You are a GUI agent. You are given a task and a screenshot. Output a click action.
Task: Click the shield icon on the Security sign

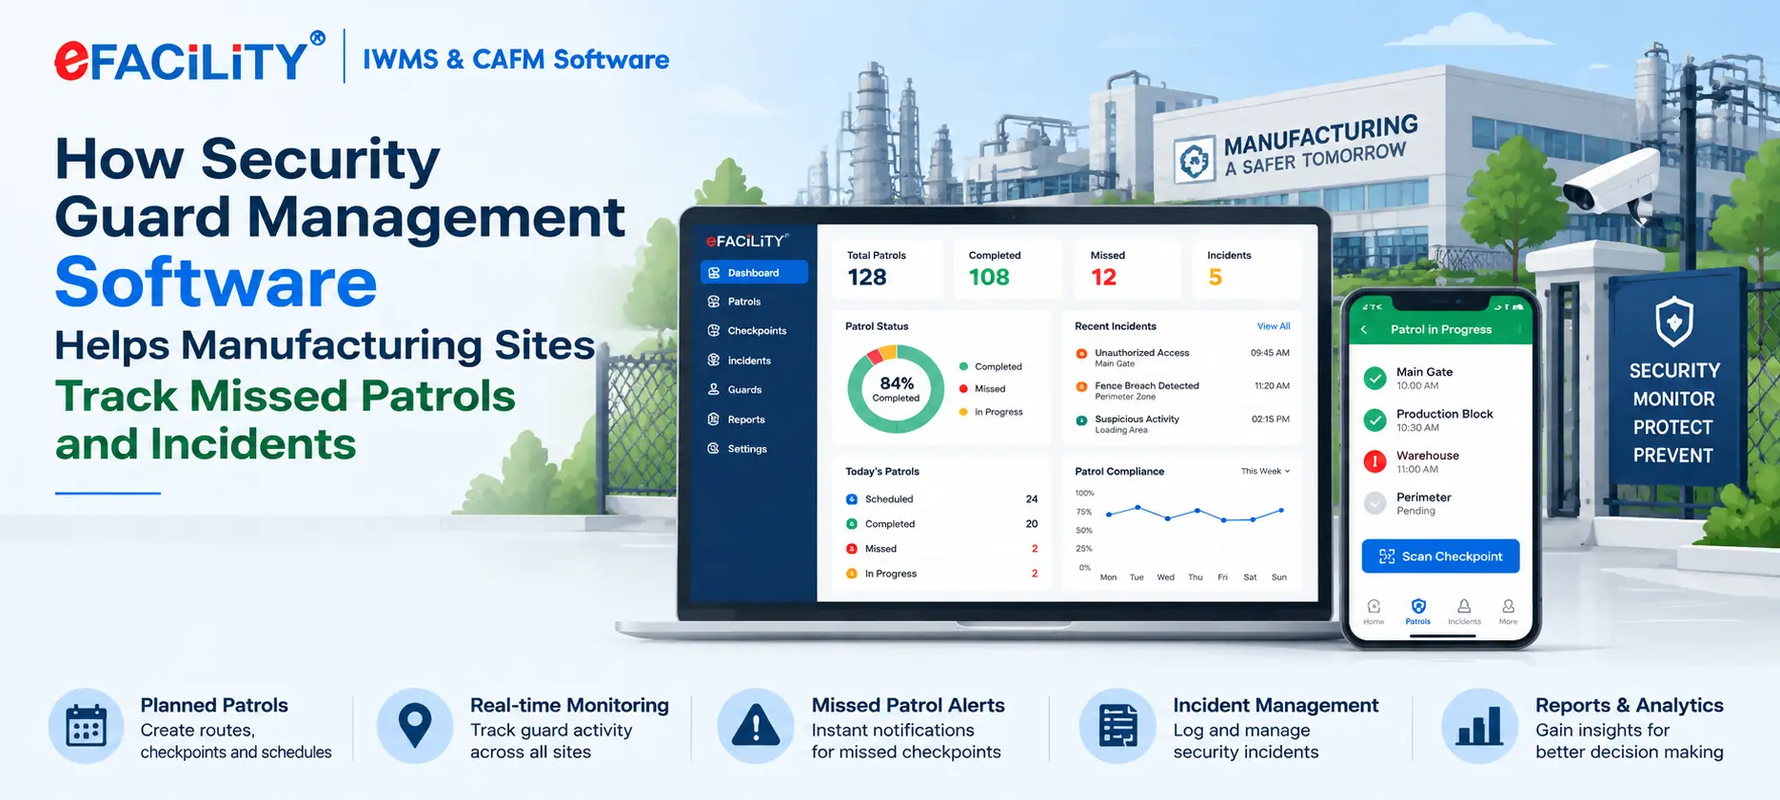(1674, 322)
